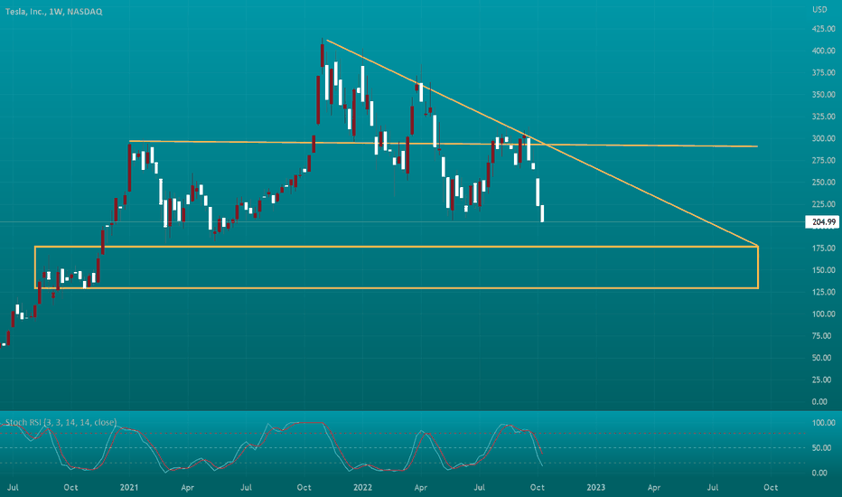Click the latest weekly candle near 204.99
The width and height of the screenshot is (842, 497).
(x=542, y=213)
